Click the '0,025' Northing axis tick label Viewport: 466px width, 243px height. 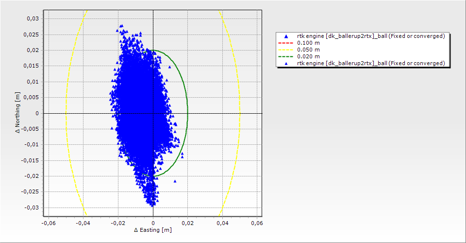pyautogui.click(x=31, y=35)
